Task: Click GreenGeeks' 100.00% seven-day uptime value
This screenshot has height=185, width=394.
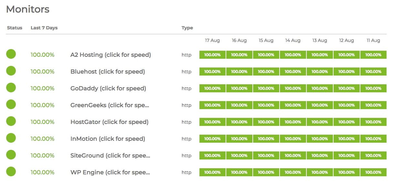Action: tap(42, 105)
